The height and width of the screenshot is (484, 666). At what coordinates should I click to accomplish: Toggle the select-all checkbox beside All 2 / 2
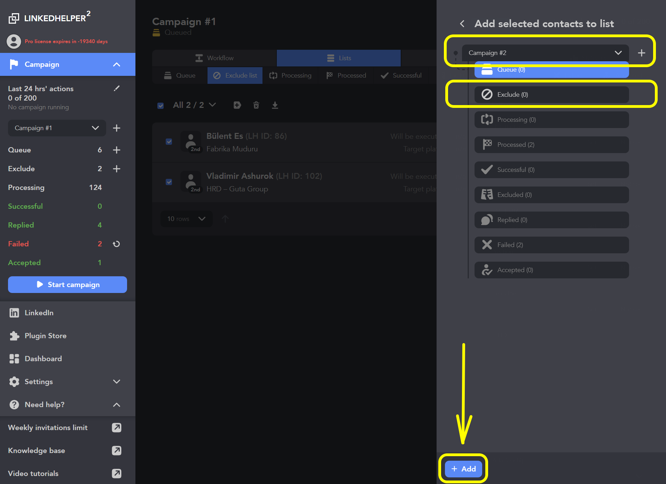point(160,105)
